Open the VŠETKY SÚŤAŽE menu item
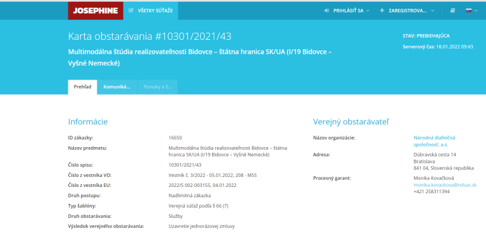The width and height of the screenshot is (486, 233). click(151, 11)
